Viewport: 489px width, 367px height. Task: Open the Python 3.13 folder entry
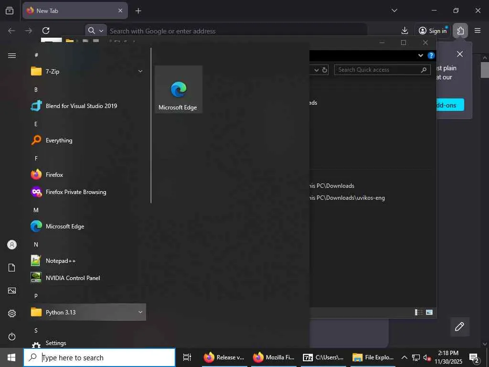point(87,312)
